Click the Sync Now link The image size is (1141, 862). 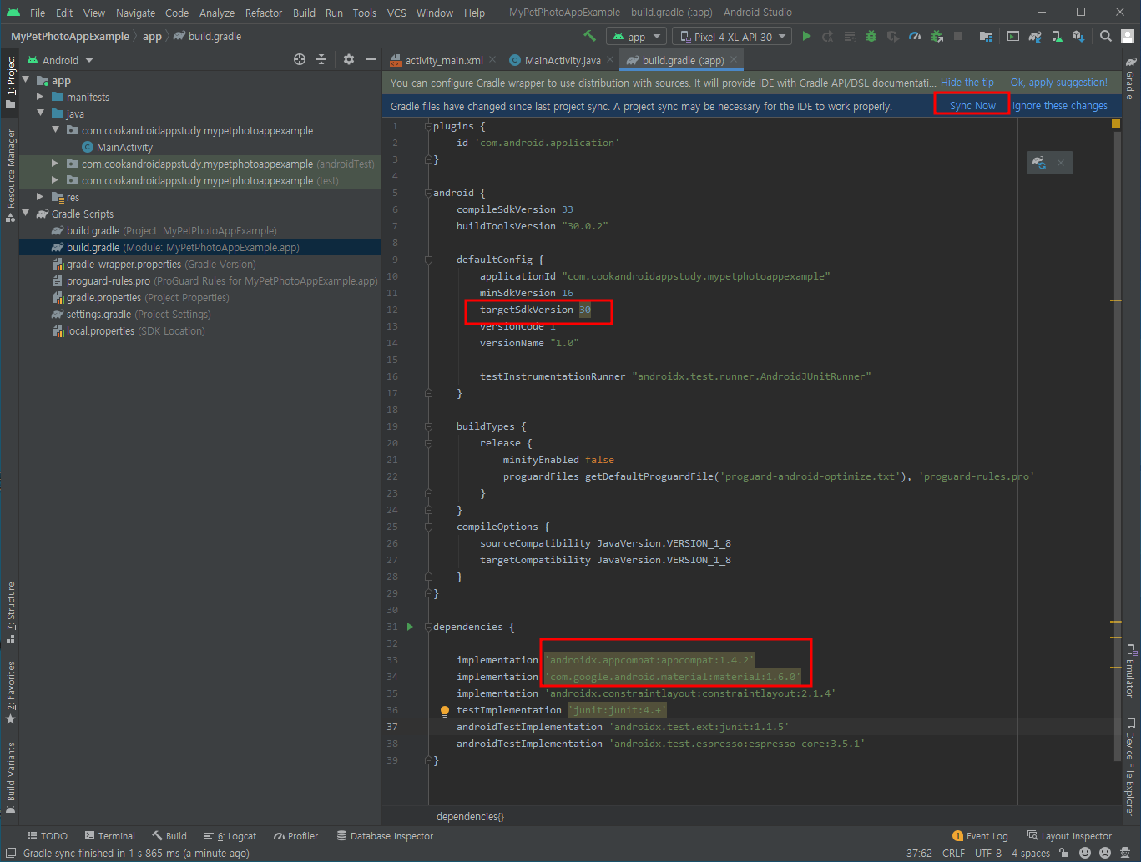click(x=972, y=106)
